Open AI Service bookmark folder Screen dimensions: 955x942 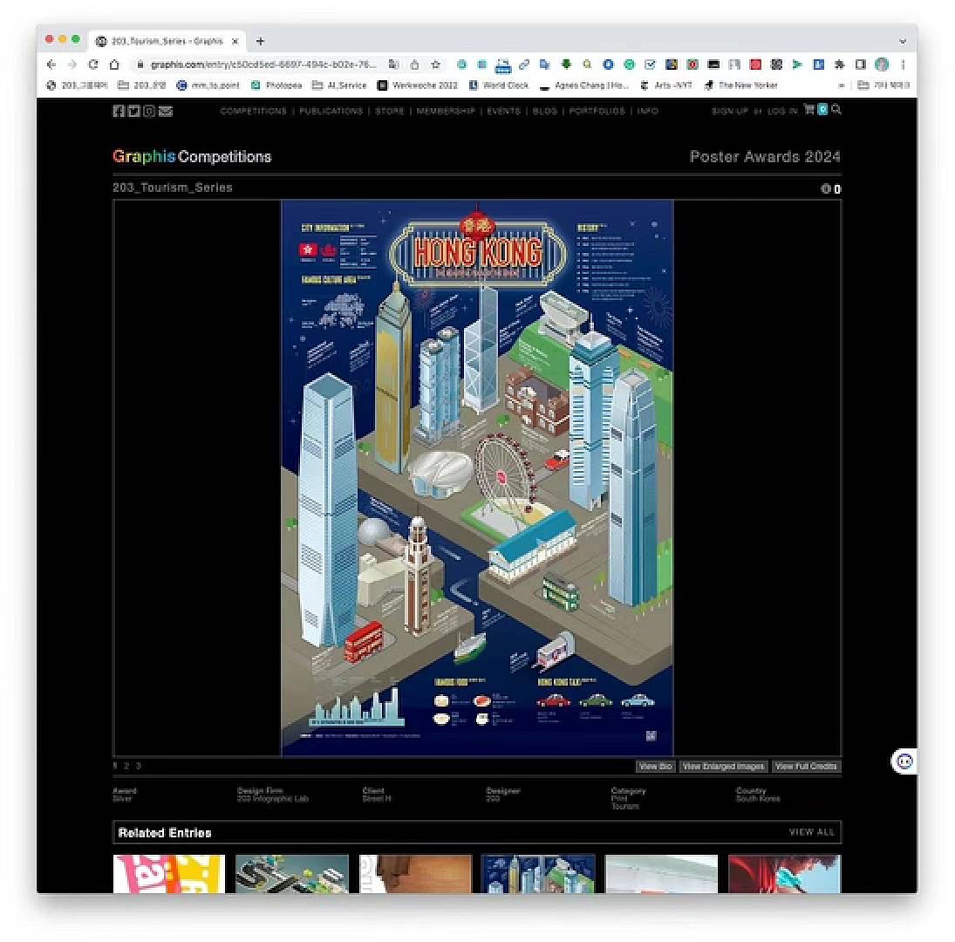pyautogui.click(x=339, y=85)
